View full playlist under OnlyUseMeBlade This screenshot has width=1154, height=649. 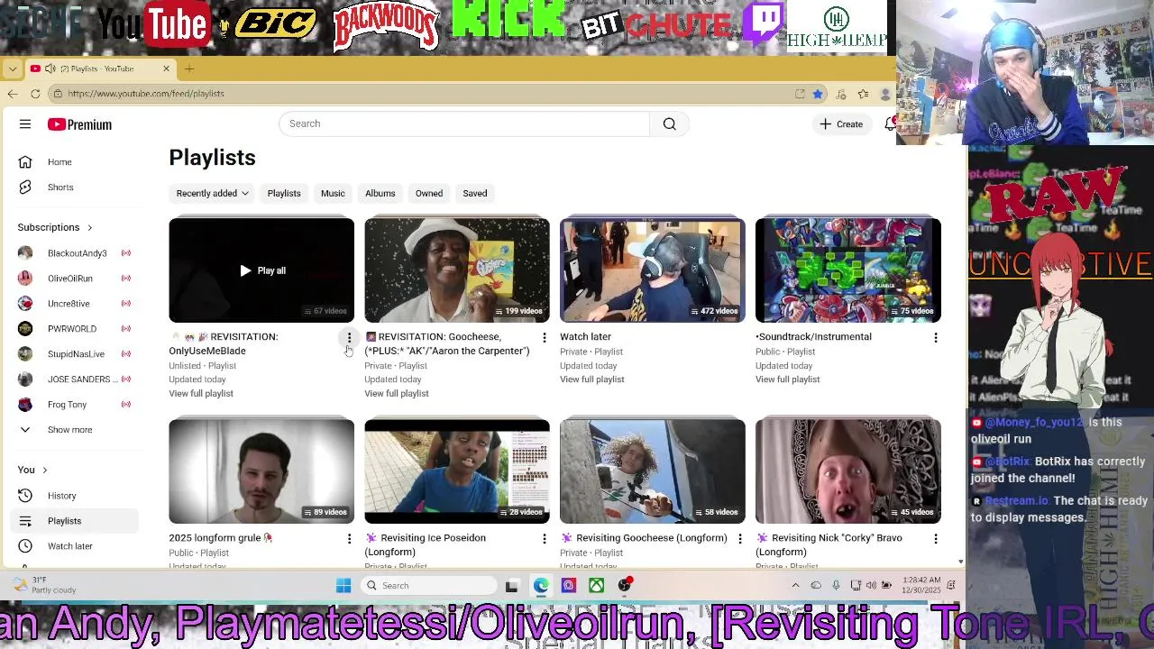click(x=201, y=394)
